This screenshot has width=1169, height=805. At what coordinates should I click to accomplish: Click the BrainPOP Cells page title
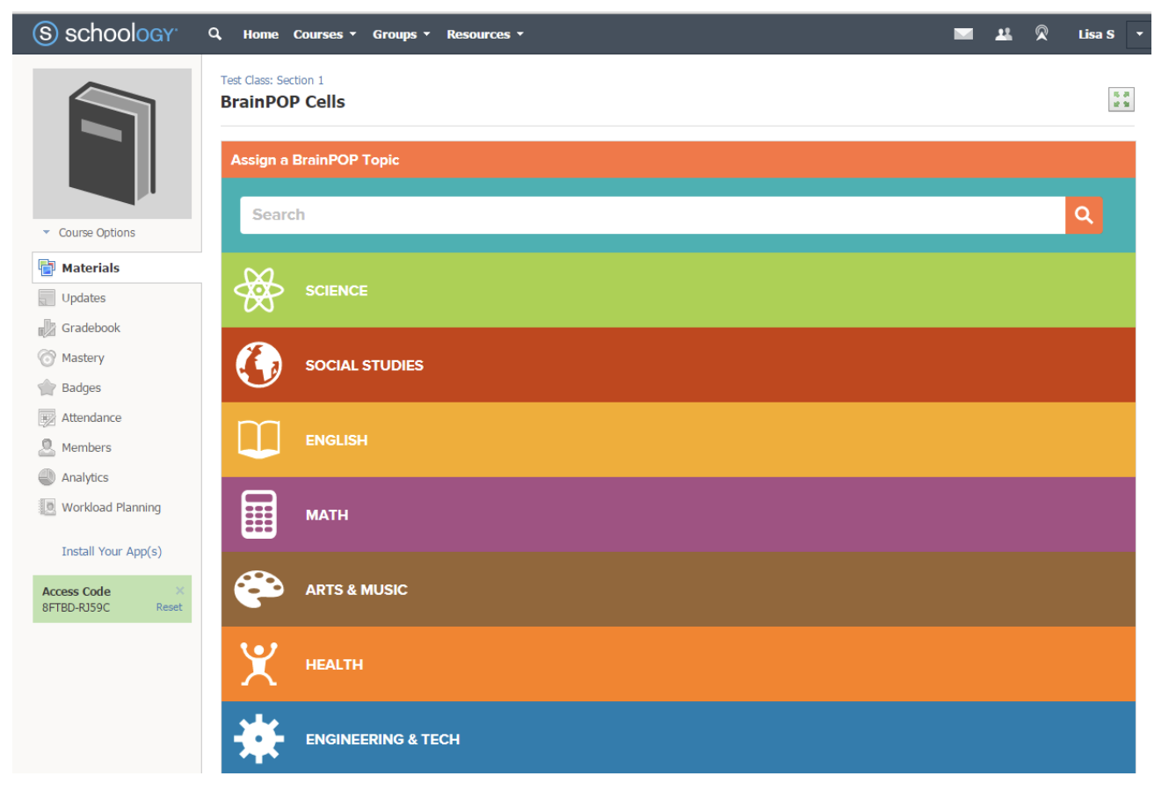point(282,102)
